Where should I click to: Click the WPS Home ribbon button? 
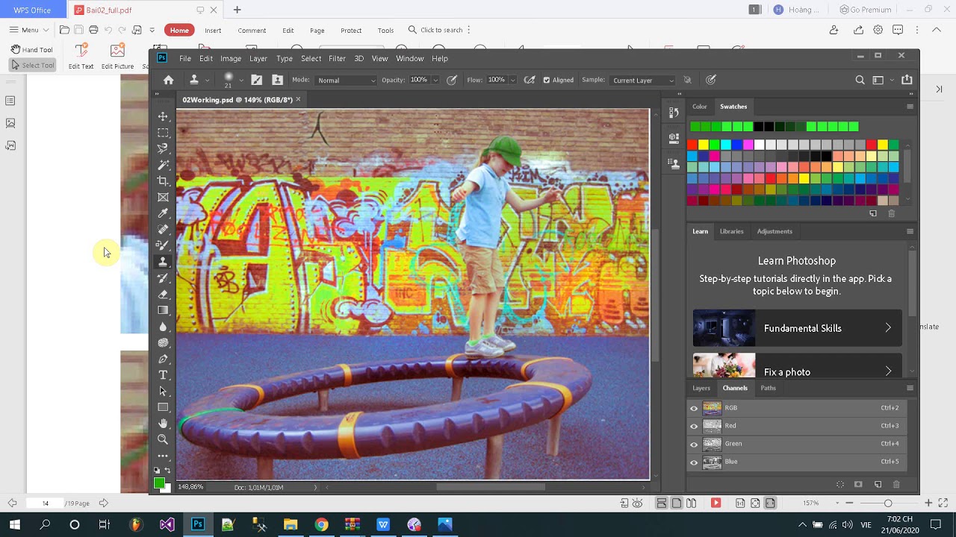tap(179, 30)
